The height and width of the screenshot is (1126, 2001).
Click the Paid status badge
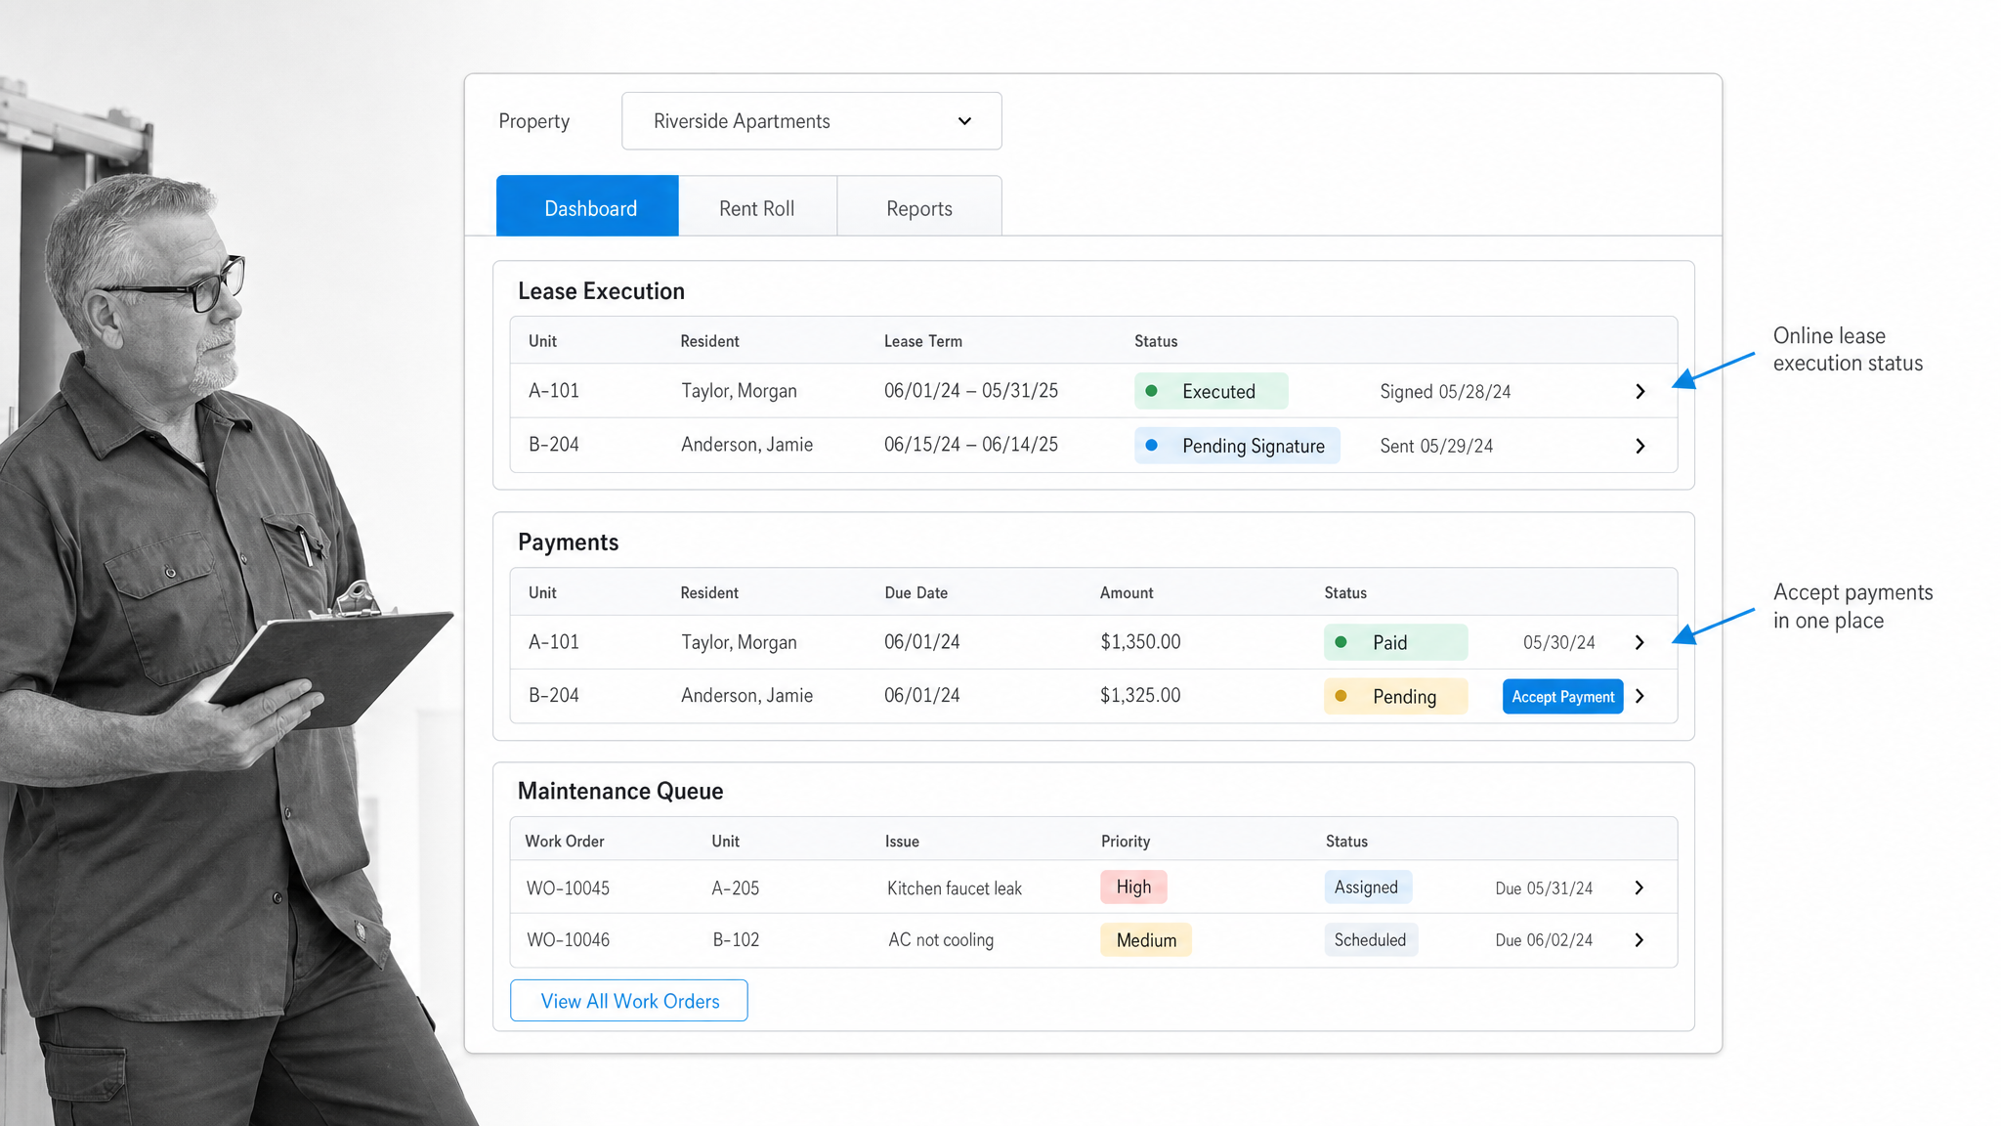[x=1395, y=642]
